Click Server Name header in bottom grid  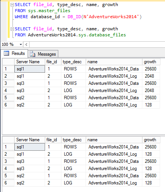(x=30, y=140)
